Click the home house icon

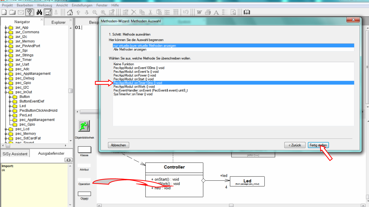click(x=70, y=12)
